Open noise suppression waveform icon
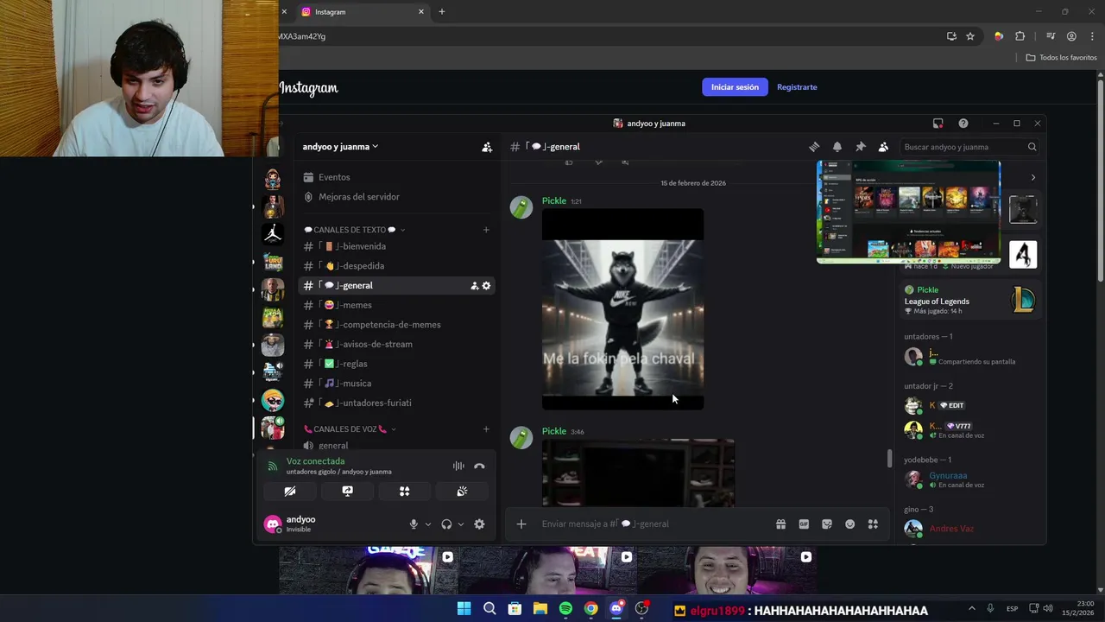The image size is (1105, 622). pyautogui.click(x=458, y=466)
